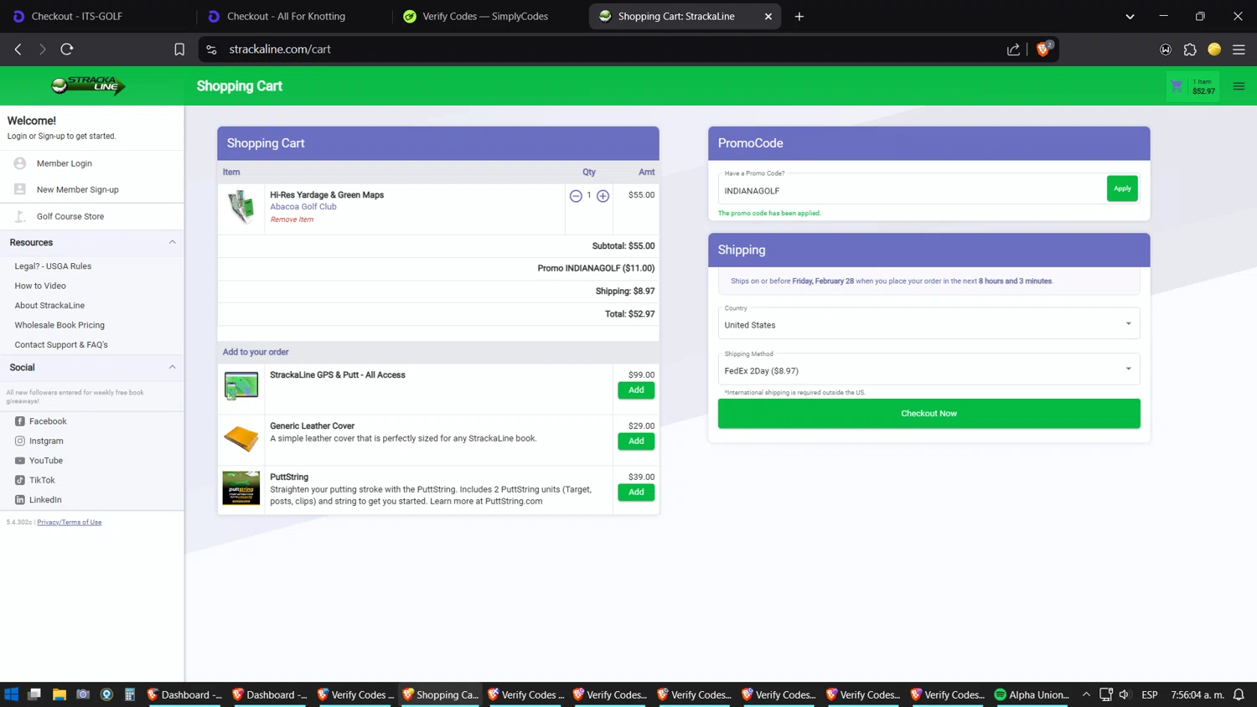Add PuttString to order
The height and width of the screenshot is (707, 1257).
coord(636,493)
